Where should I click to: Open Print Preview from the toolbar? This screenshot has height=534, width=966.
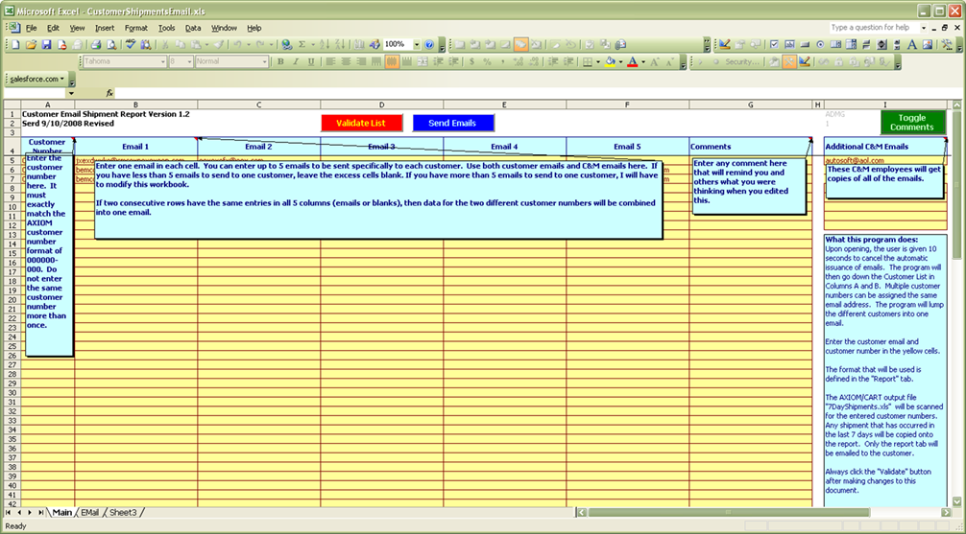pos(111,44)
